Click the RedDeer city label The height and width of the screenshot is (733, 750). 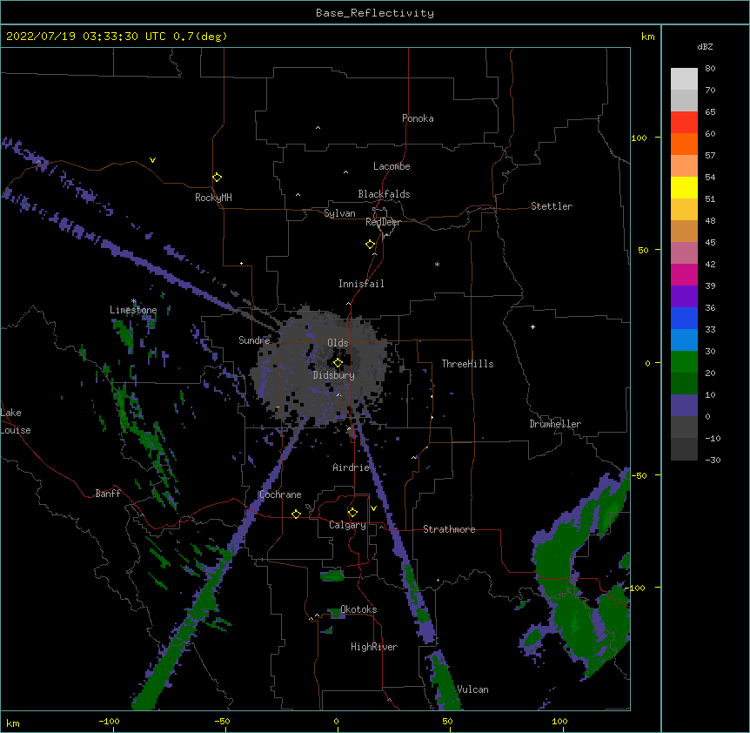tap(384, 222)
